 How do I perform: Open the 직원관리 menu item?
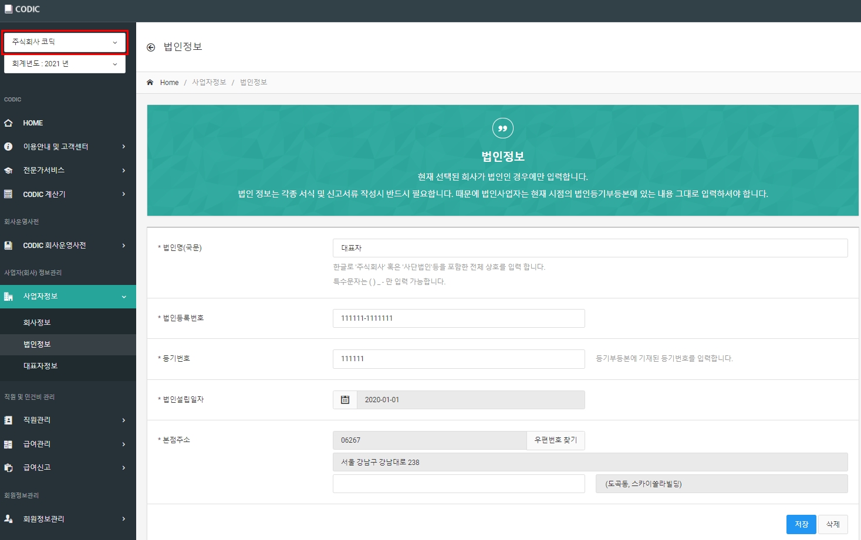pyautogui.click(x=68, y=420)
